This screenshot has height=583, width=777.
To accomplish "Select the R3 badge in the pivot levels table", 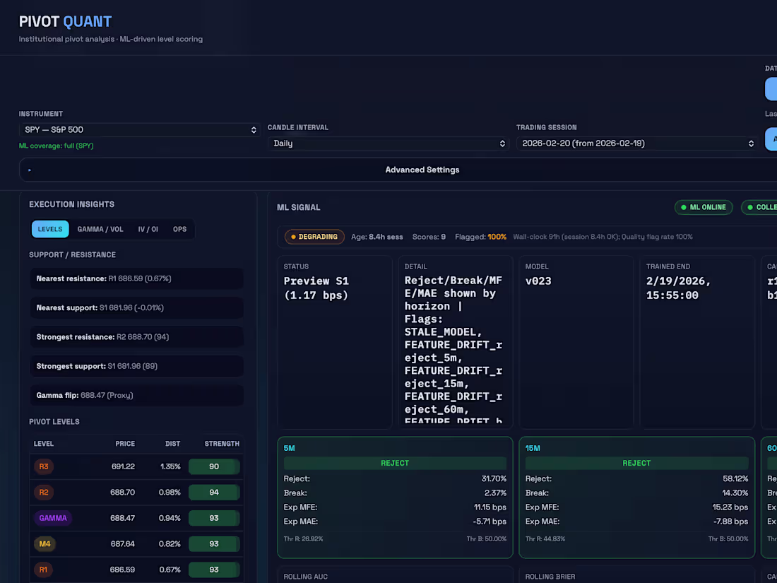I will (x=43, y=466).
